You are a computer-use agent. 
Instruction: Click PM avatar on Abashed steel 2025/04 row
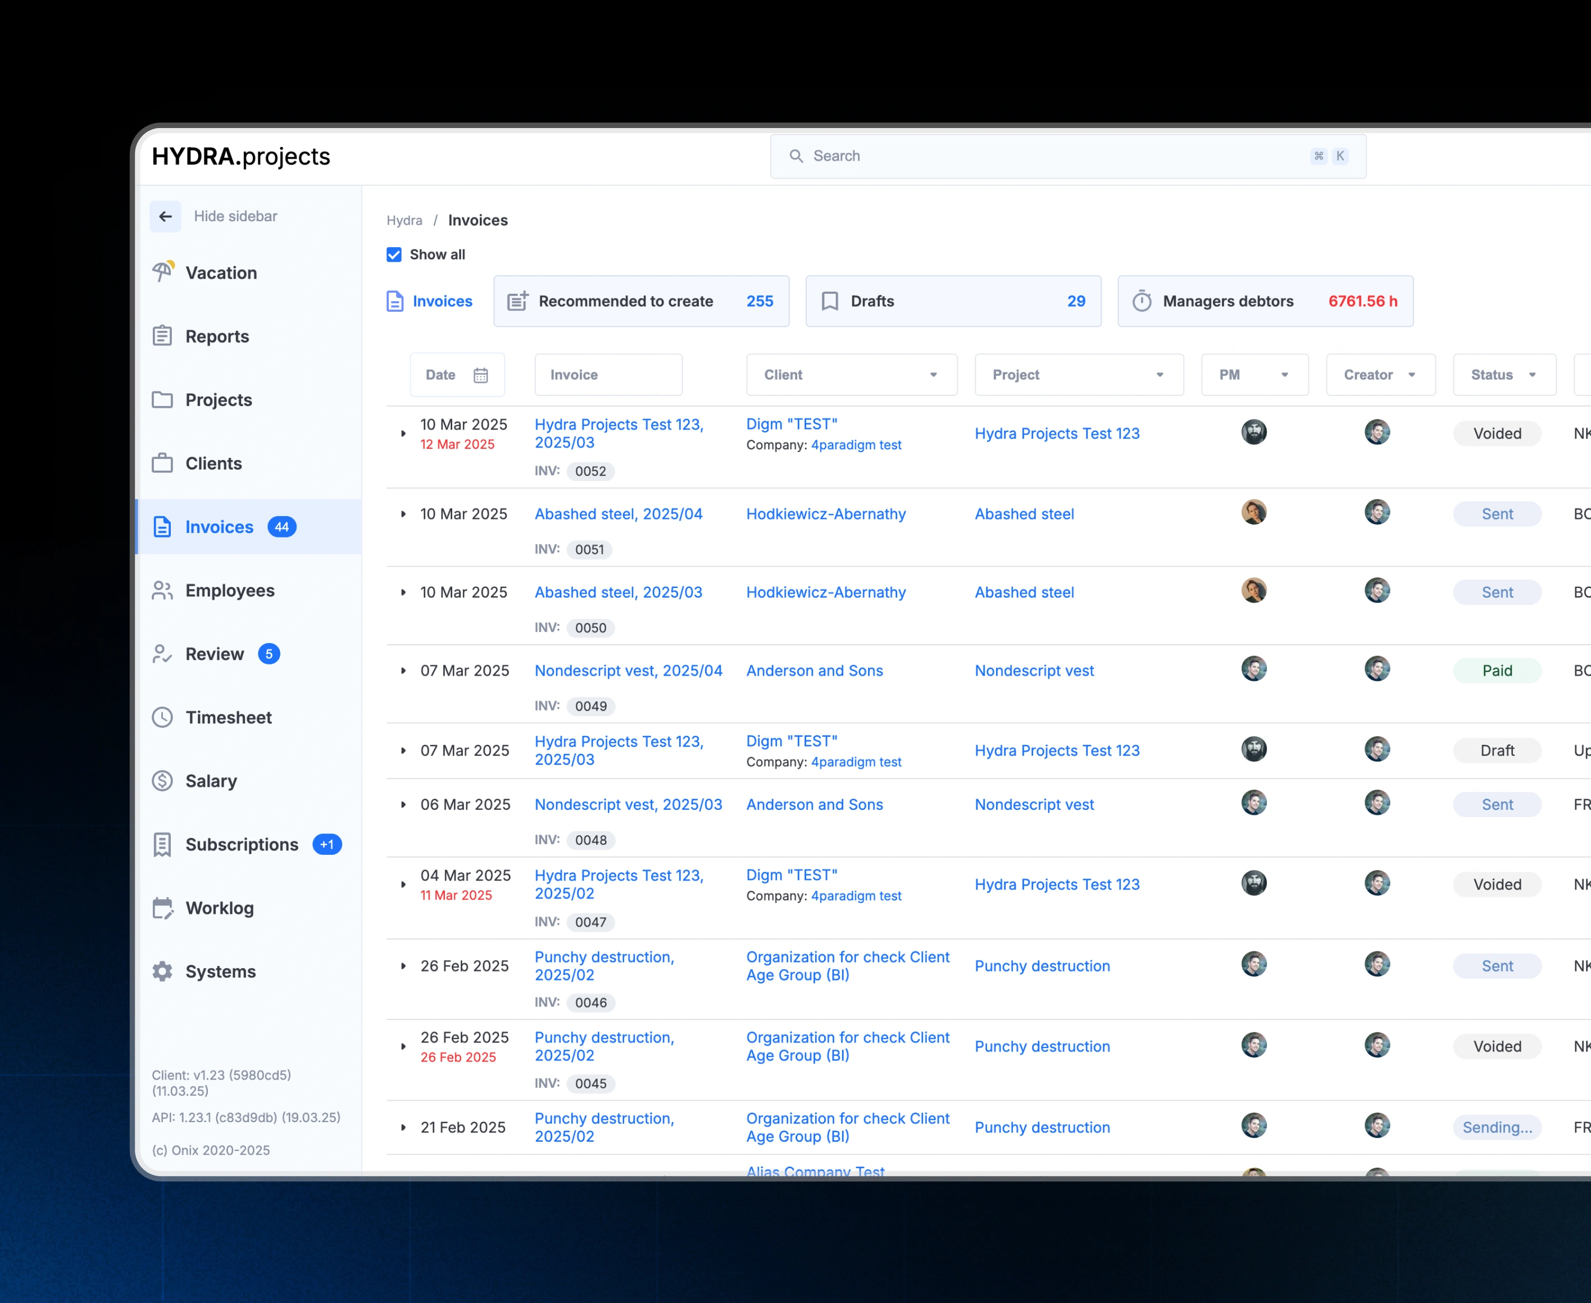[1254, 513]
